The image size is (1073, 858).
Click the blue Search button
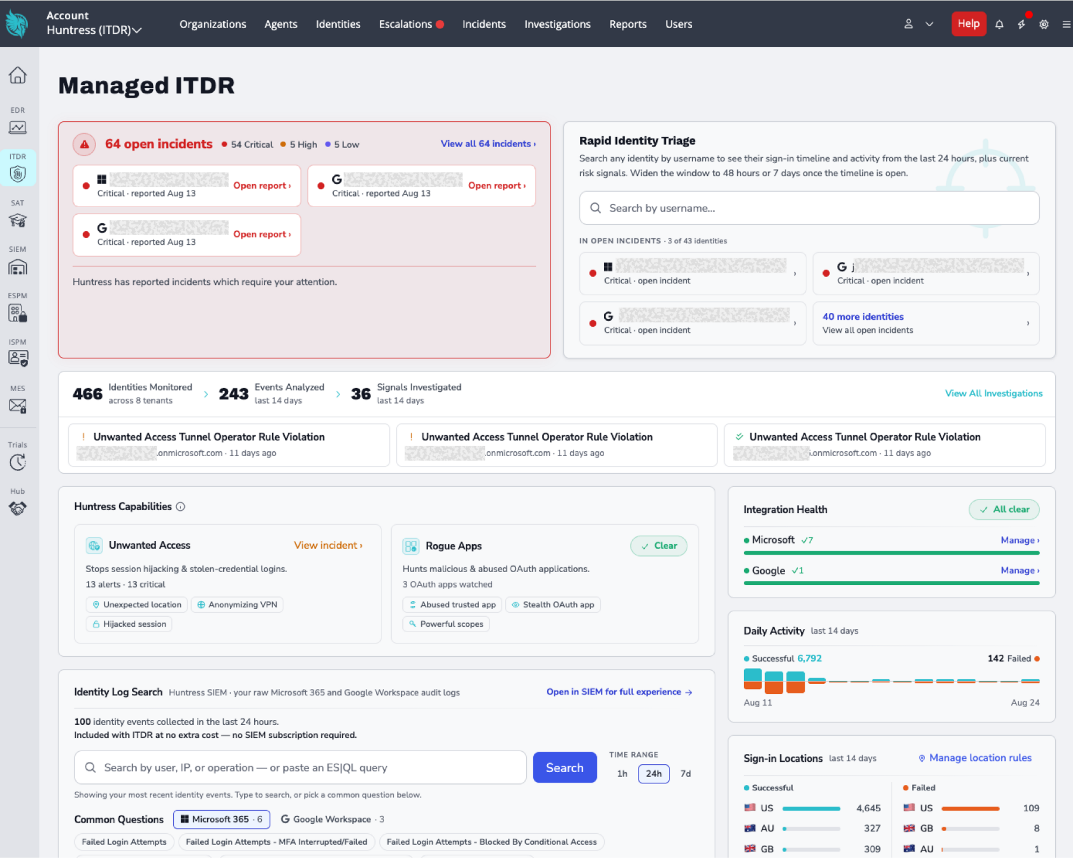tap(564, 768)
